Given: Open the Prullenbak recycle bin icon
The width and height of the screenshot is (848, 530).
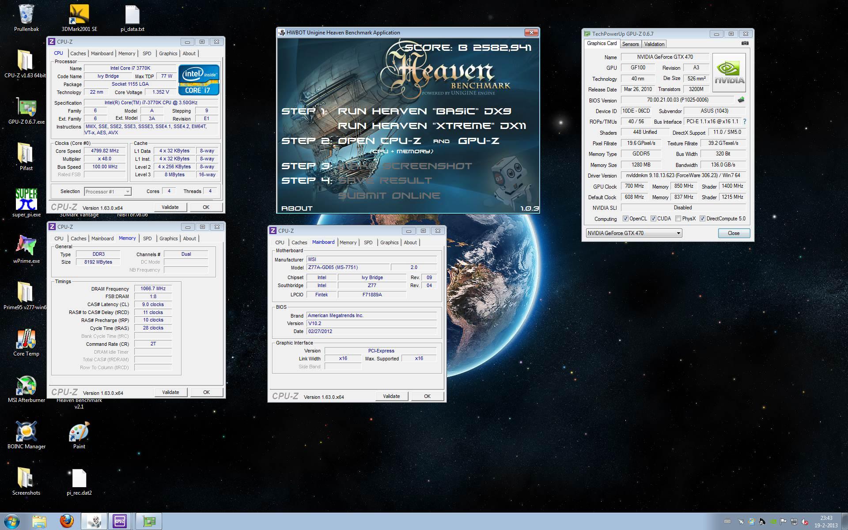Looking at the screenshot, I should pos(26,18).
